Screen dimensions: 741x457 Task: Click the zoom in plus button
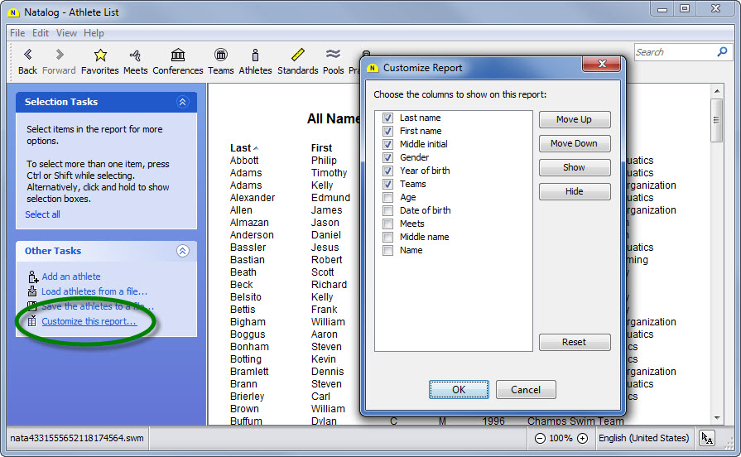[582, 438]
